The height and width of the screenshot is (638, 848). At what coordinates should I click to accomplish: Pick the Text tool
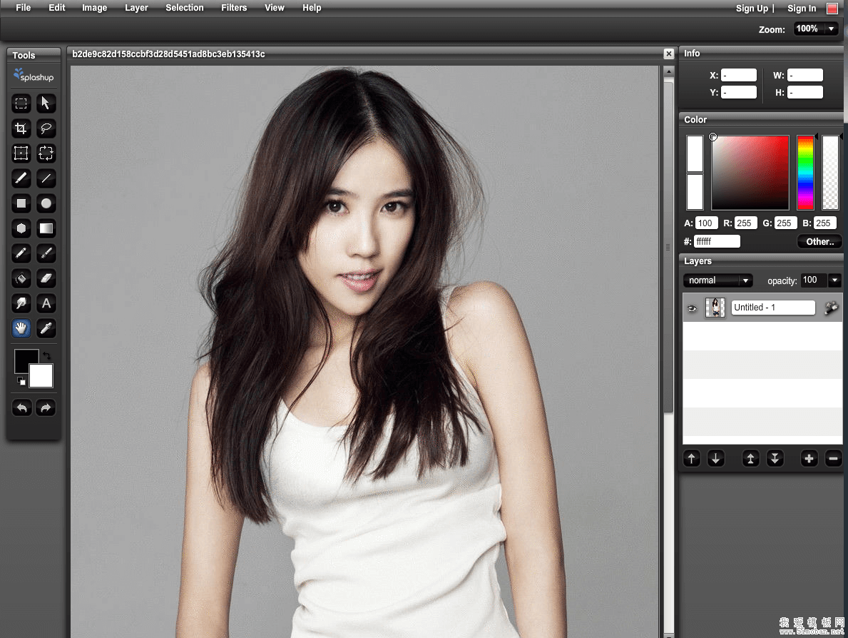46,303
